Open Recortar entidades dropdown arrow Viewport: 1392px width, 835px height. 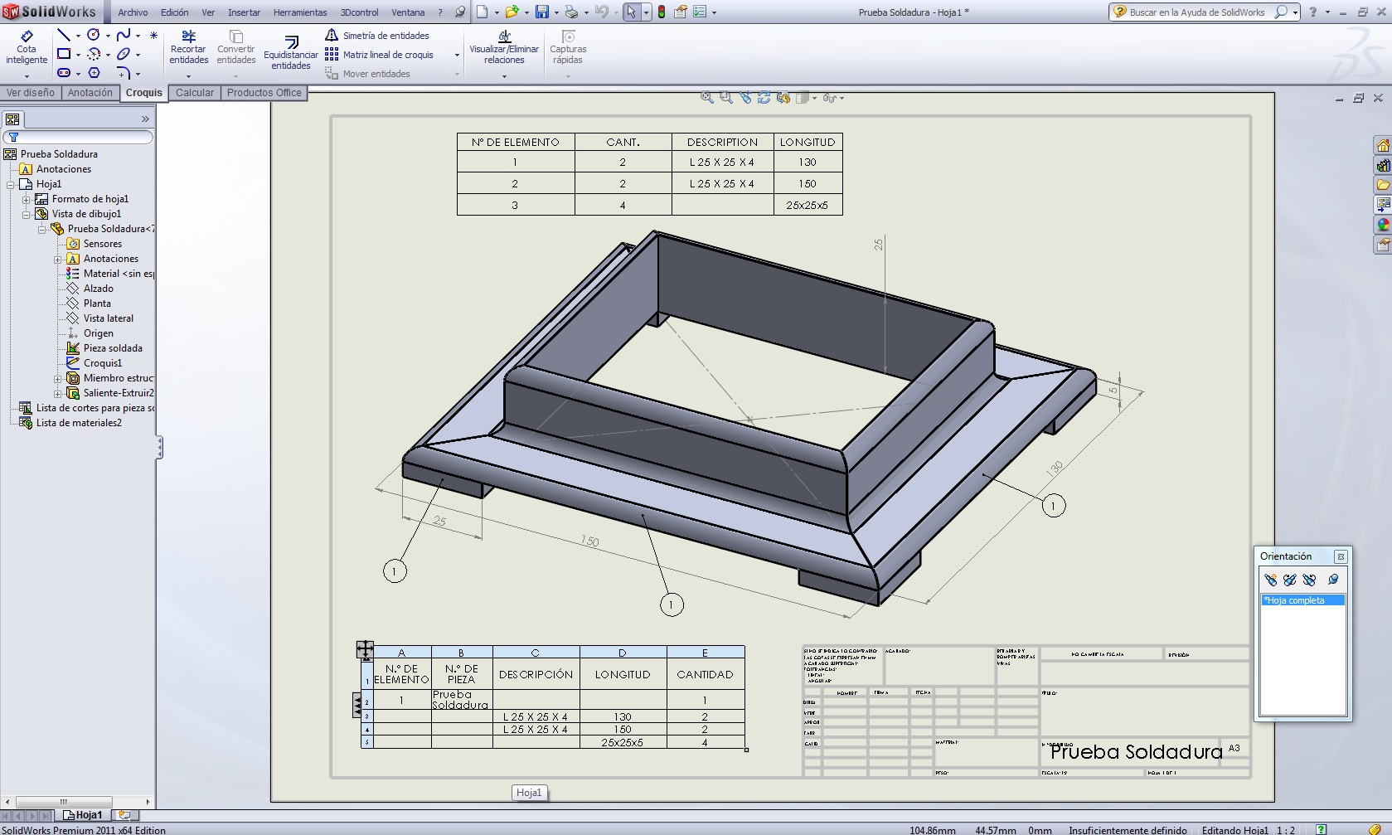coord(188,75)
